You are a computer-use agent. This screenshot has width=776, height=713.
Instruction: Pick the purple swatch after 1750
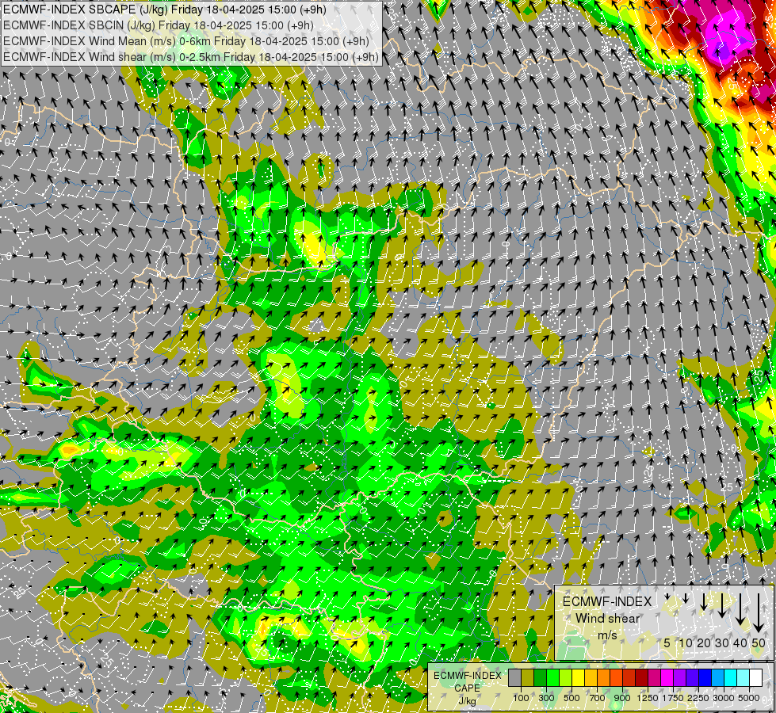click(x=680, y=677)
